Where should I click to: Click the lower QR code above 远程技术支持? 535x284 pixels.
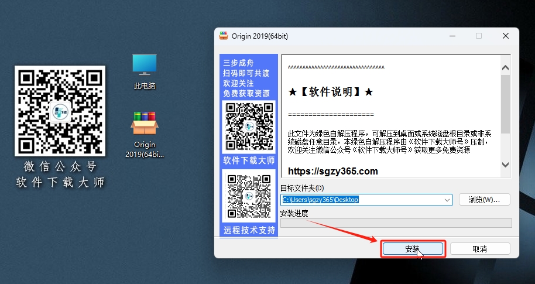pos(249,196)
